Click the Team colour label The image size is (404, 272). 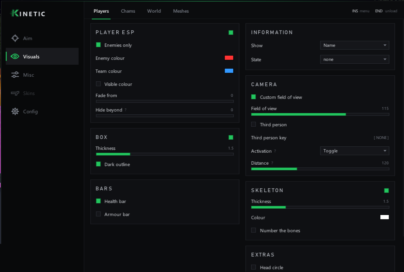109,71
